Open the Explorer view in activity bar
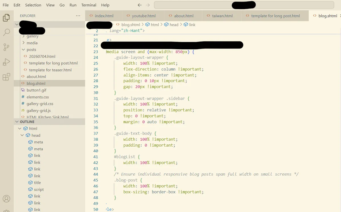The height and width of the screenshot is (212, 341). coord(6,18)
